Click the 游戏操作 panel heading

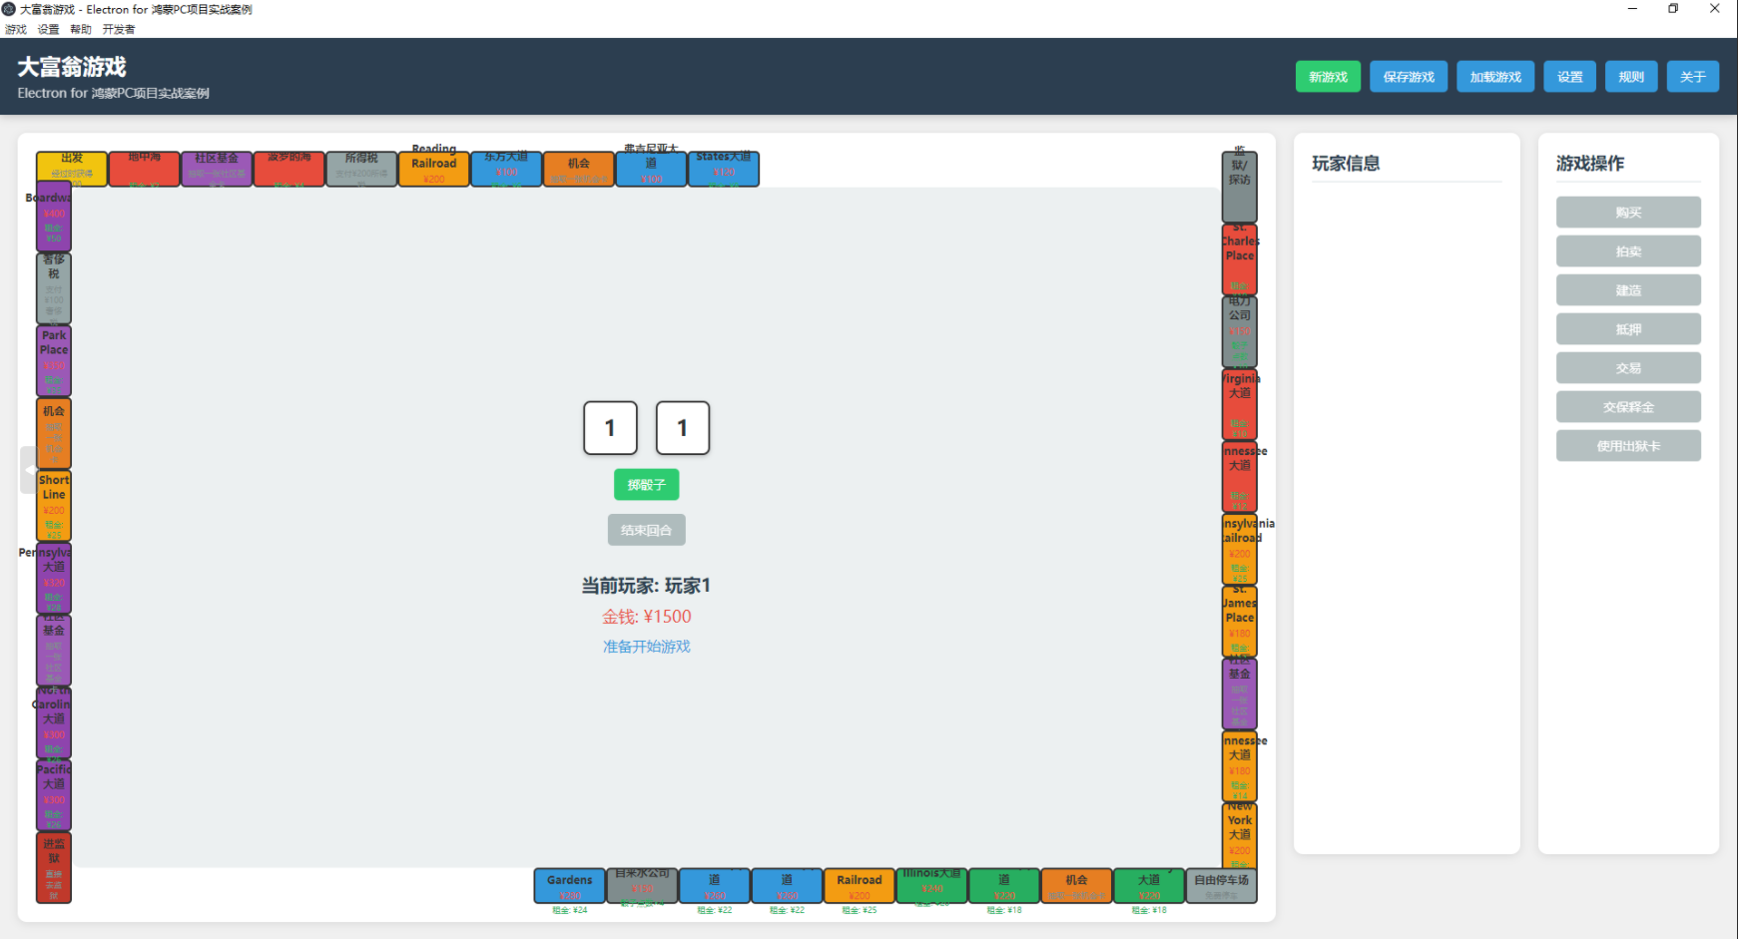(1590, 164)
